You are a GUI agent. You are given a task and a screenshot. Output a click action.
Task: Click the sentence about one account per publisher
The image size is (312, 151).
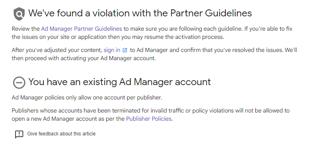click(87, 97)
